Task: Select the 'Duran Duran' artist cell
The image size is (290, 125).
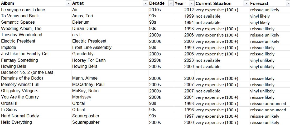Action: (x=110, y=29)
